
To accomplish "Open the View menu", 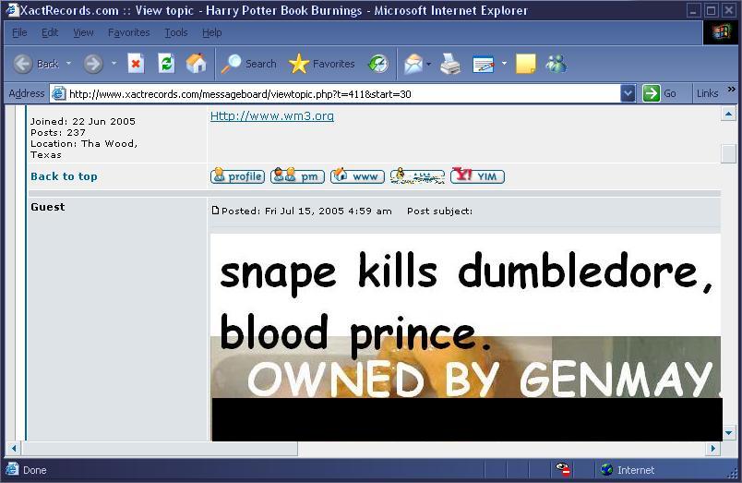I will pyautogui.click(x=83, y=32).
